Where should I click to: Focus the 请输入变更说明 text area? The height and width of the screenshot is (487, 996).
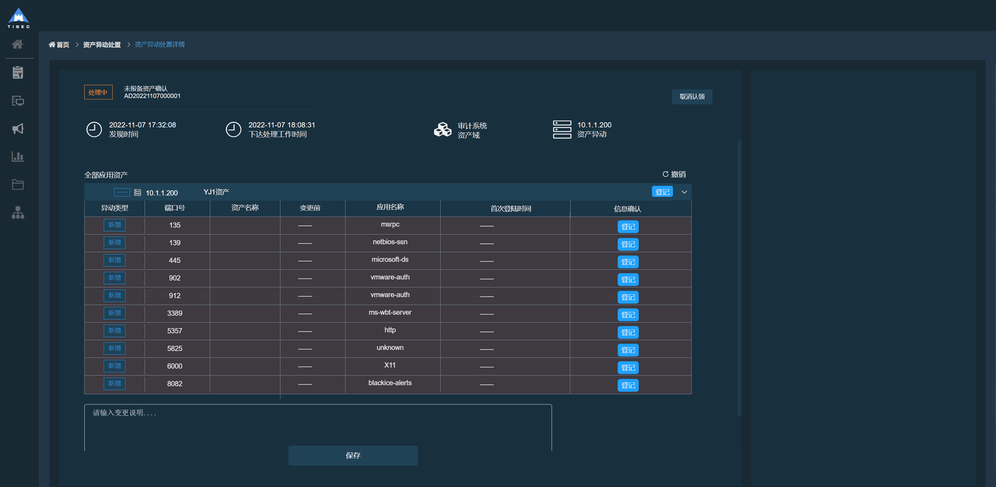point(318,427)
